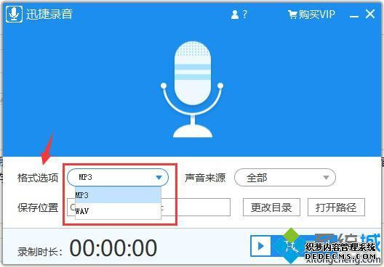Open the user account icon
This screenshot has height=267, width=384.
(235, 15)
